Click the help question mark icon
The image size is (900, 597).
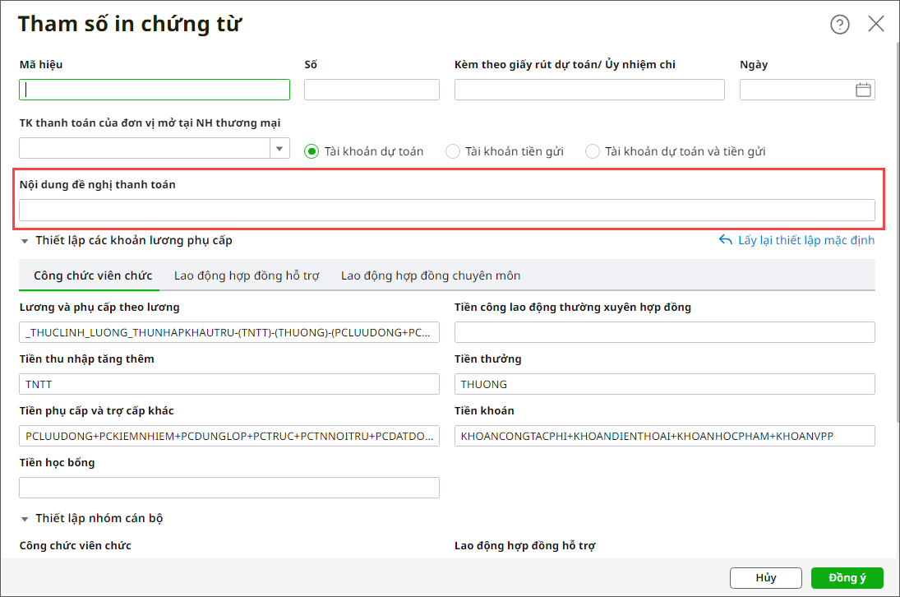click(x=839, y=25)
